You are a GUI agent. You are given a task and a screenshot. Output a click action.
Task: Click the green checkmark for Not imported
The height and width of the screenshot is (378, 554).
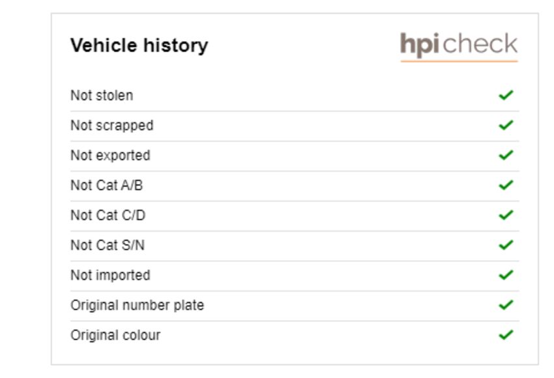[x=506, y=275]
